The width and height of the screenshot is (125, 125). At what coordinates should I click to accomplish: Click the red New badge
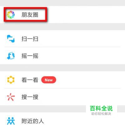coord(49,80)
